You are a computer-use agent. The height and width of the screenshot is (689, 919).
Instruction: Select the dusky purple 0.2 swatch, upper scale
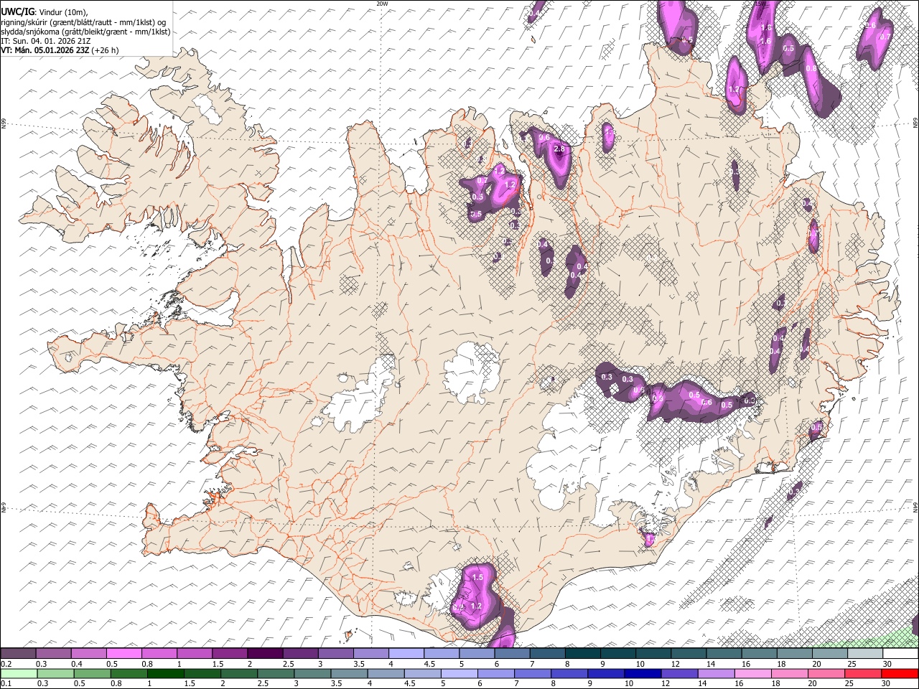pos(18,653)
